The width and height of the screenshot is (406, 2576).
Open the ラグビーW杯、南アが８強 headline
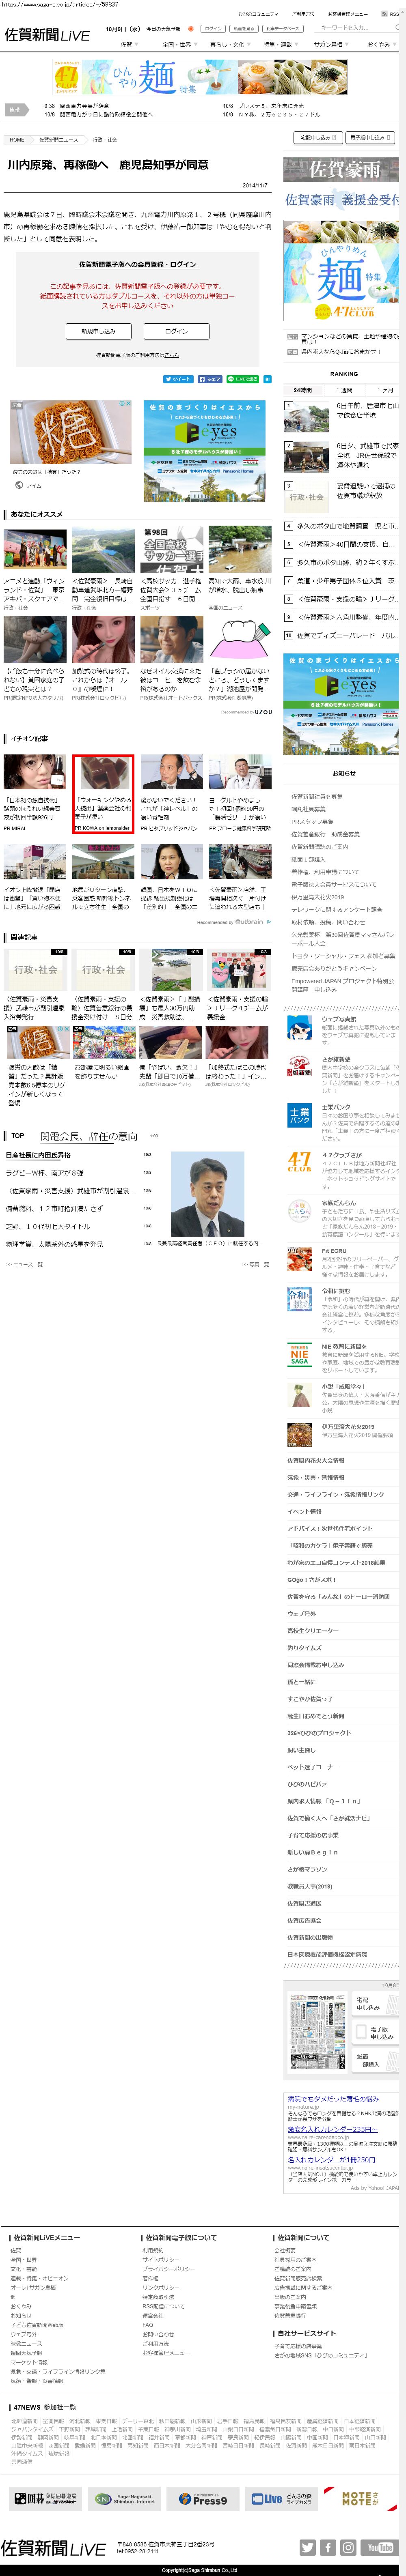[45, 1173]
